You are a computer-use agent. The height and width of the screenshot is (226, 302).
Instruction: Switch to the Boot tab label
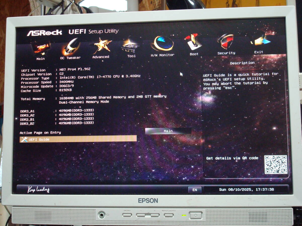[194, 54]
